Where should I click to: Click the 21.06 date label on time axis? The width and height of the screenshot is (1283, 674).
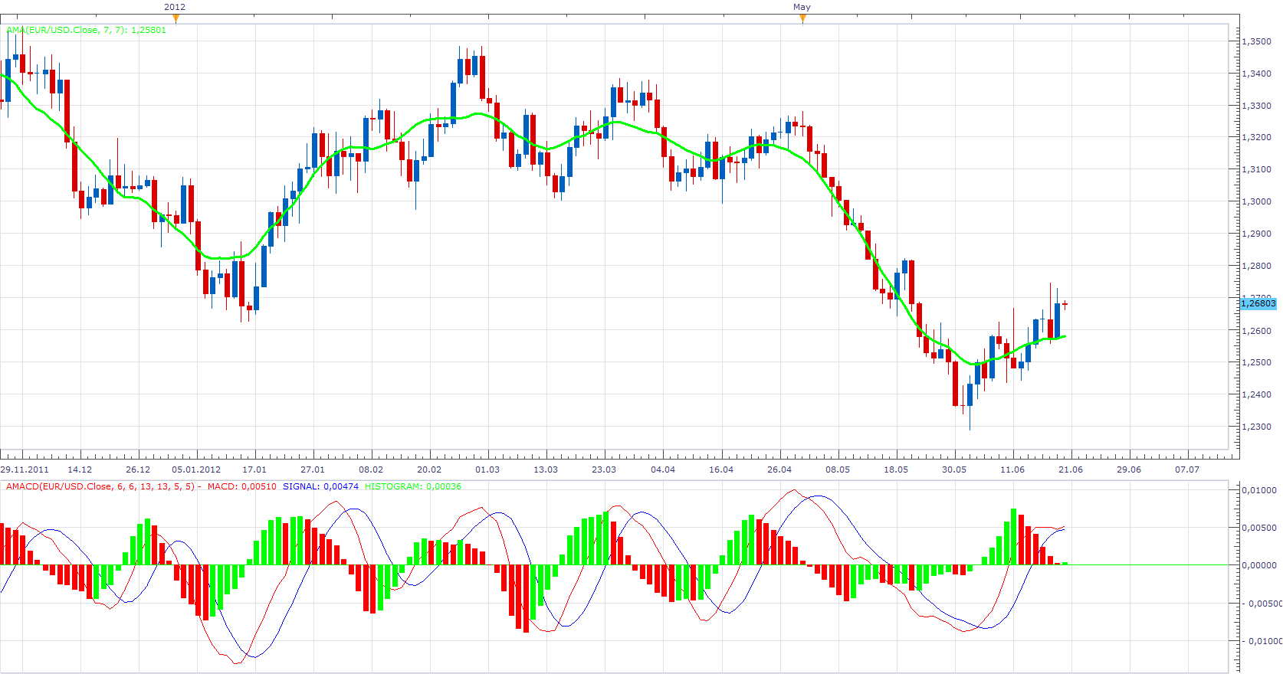point(1071,470)
